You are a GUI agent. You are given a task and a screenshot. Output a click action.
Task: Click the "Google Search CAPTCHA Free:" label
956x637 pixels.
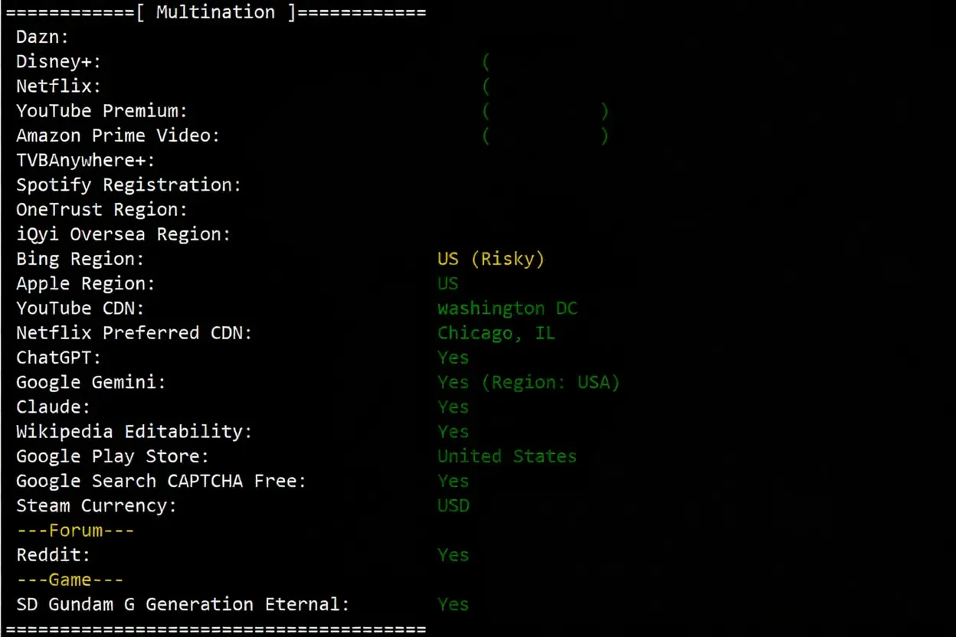point(161,481)
